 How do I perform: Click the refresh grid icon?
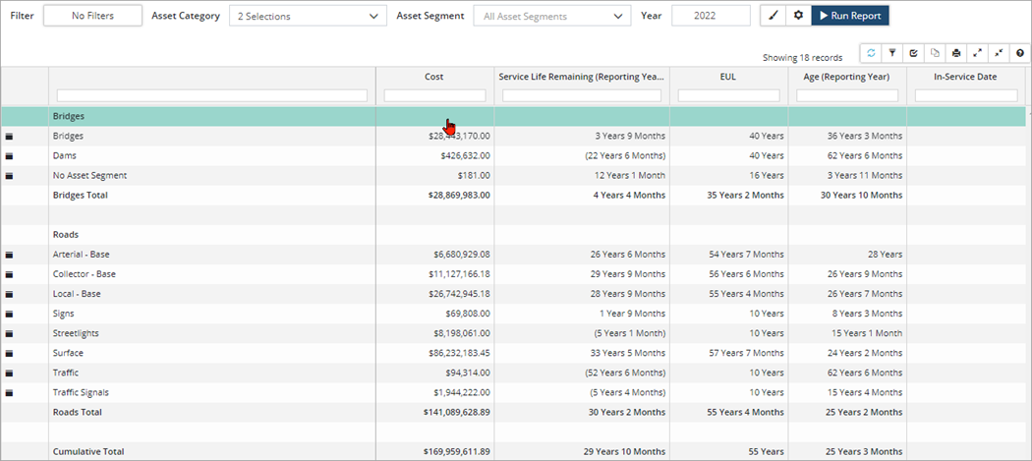pos(871,53)
